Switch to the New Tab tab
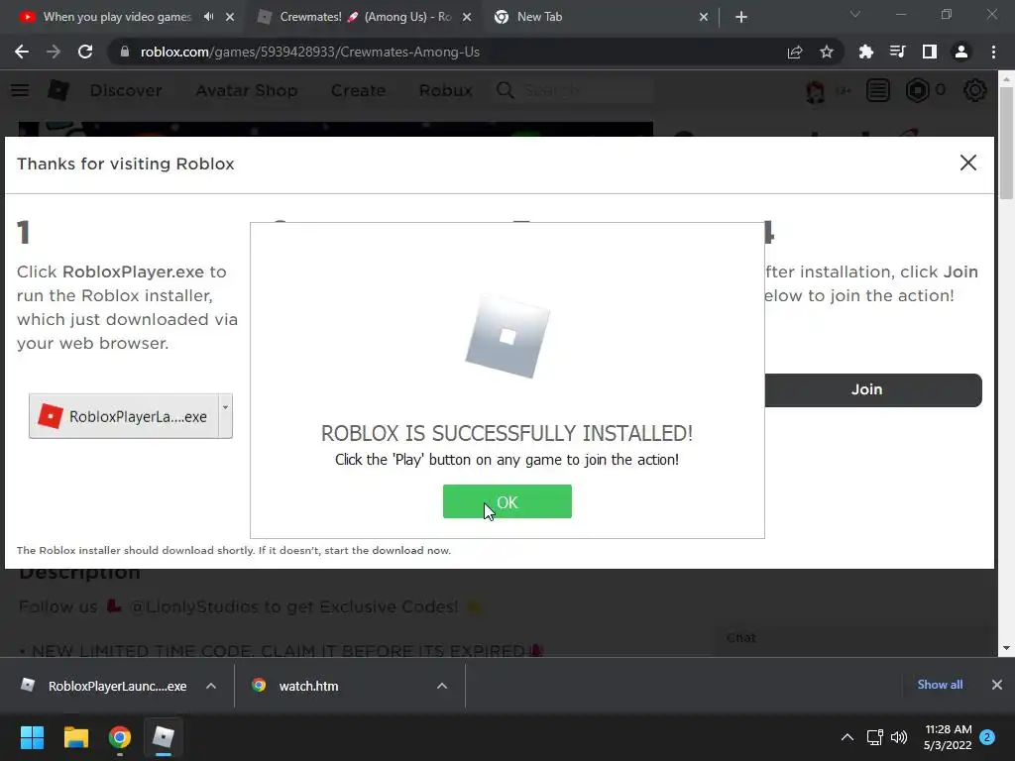Screen dimensions: 1015x761 coord(539,17)
